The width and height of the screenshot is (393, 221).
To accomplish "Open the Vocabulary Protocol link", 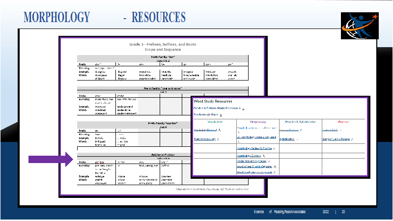I will 205,130.
